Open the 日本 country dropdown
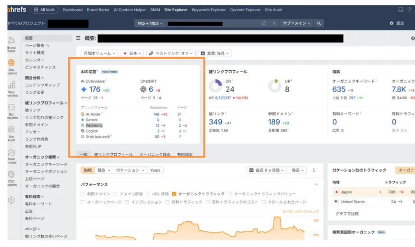This screenshot has width=415, height=247. (x=132, y=53)
